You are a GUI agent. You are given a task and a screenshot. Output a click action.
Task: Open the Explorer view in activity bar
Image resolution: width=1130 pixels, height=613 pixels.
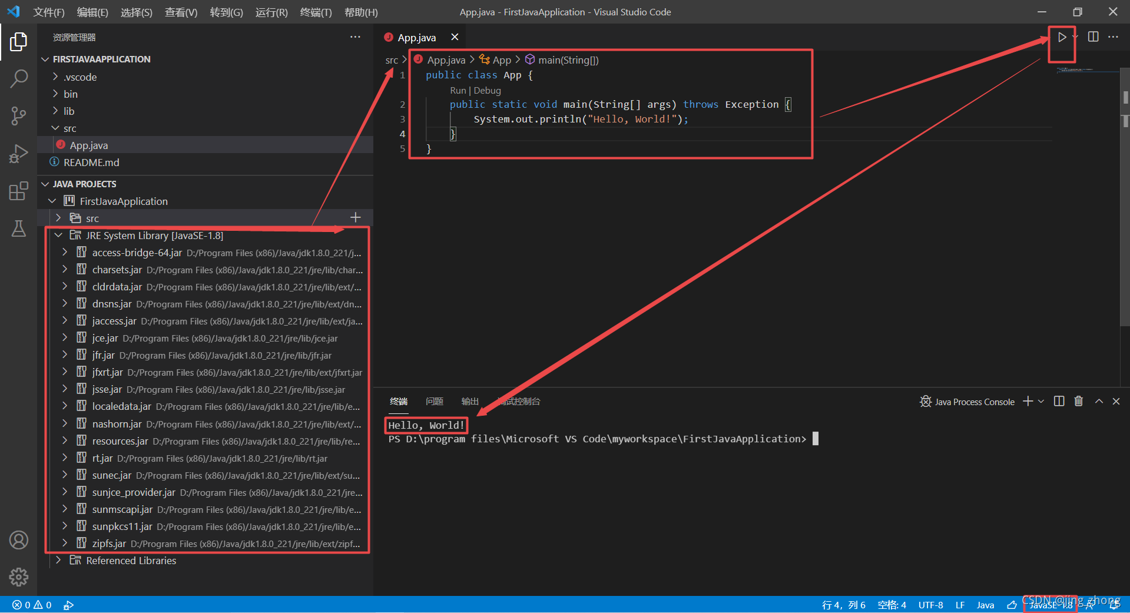[x=18, y=42]
